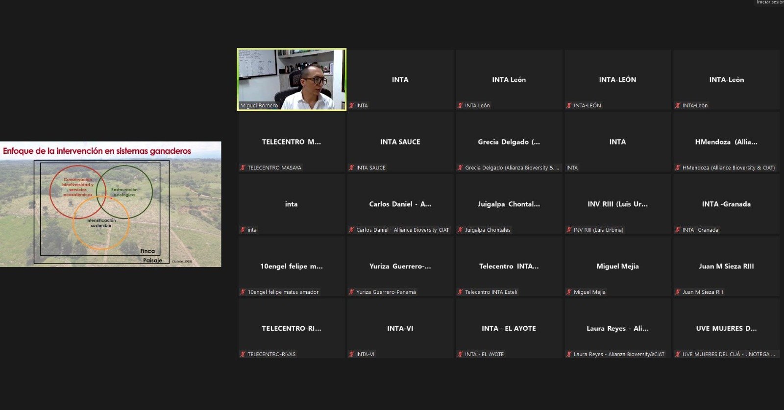
Task: Select Miguel Romero's active video tile
Action: coord(292,79)
